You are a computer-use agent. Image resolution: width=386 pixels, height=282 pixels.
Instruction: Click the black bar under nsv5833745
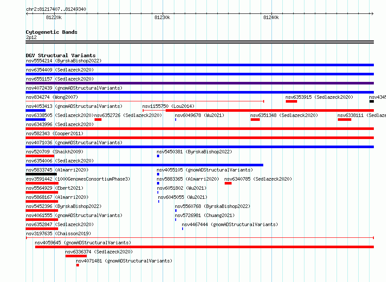[41, 174]
